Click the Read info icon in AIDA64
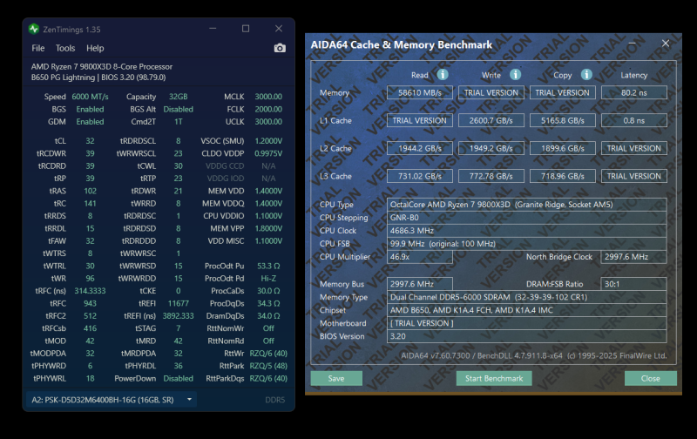697x439 pixels. tap(443, 75)
